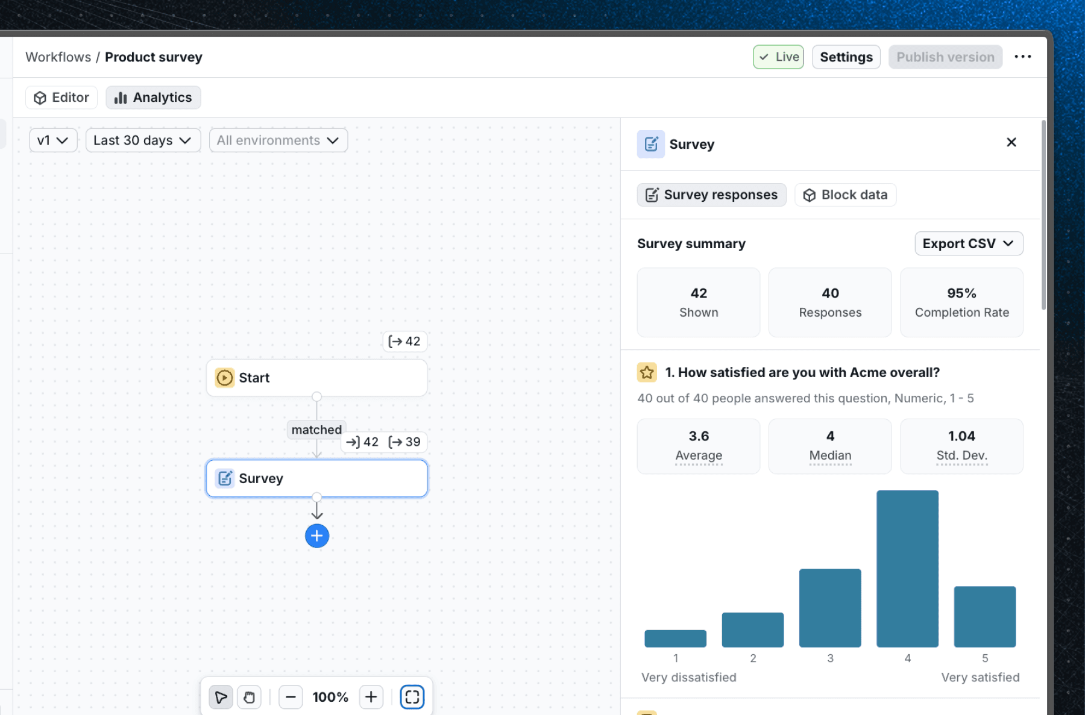Switch to the Block data tab
This screenshot has width=1085, height=715.
[845, 195]
